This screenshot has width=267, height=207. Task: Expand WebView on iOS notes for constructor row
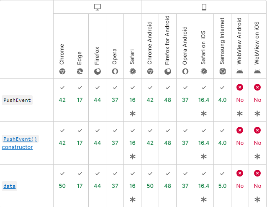[257, 157]
